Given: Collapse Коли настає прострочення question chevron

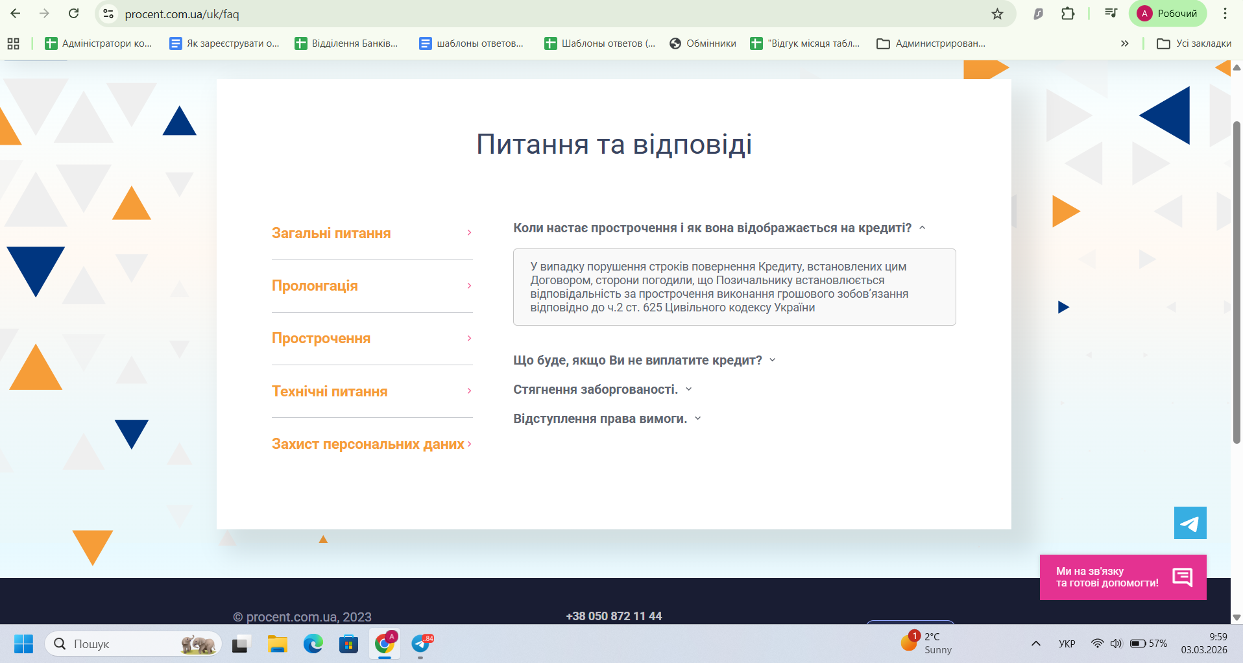Looking at the screenshot, I should click(922, 228).
